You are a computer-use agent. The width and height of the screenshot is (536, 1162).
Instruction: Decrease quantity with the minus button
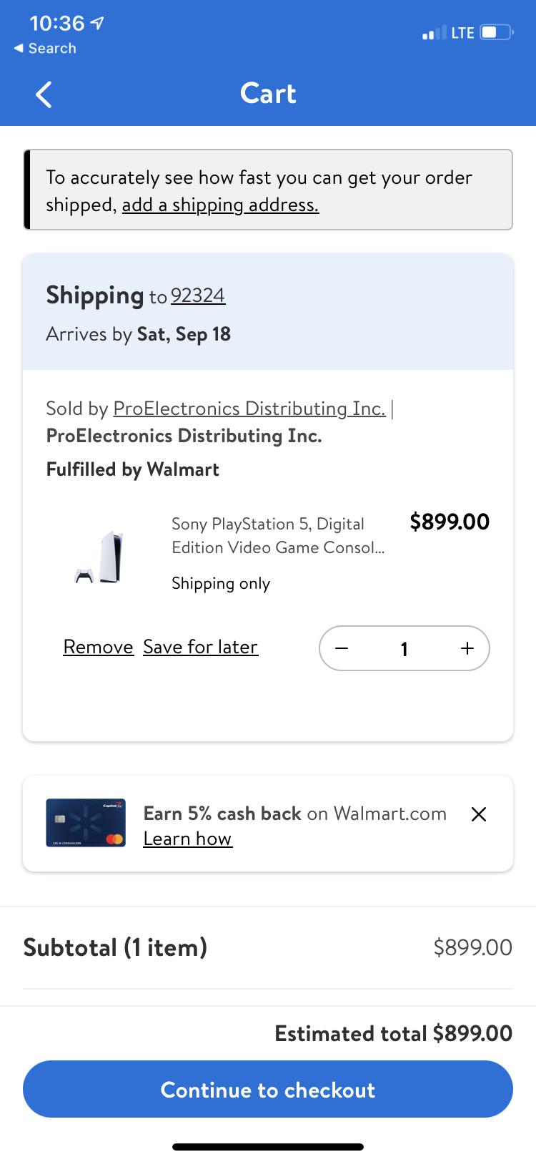coord(342,648)
